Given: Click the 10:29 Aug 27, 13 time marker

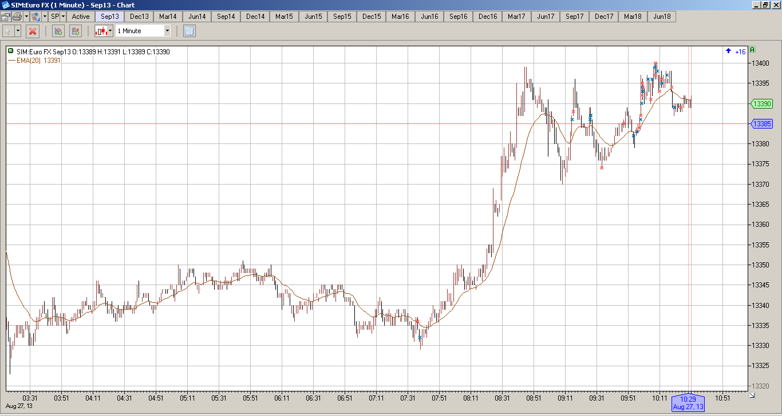Looking at the screenshot, I should point(688,403).
